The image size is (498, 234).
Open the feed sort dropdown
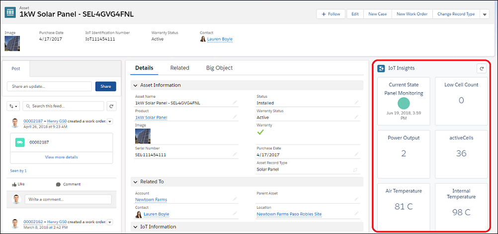click(13, 106)
